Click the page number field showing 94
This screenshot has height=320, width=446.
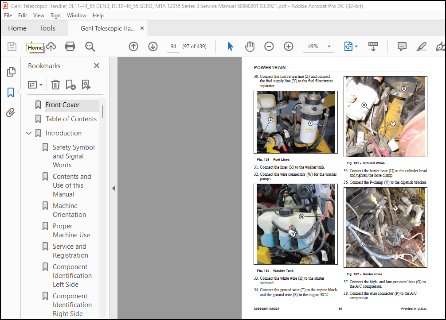point(173,46)
